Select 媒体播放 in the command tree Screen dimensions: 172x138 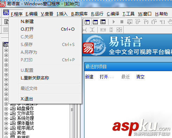point(25,123)
